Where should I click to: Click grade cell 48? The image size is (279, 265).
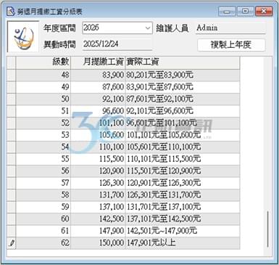click(x=43, y=75)
